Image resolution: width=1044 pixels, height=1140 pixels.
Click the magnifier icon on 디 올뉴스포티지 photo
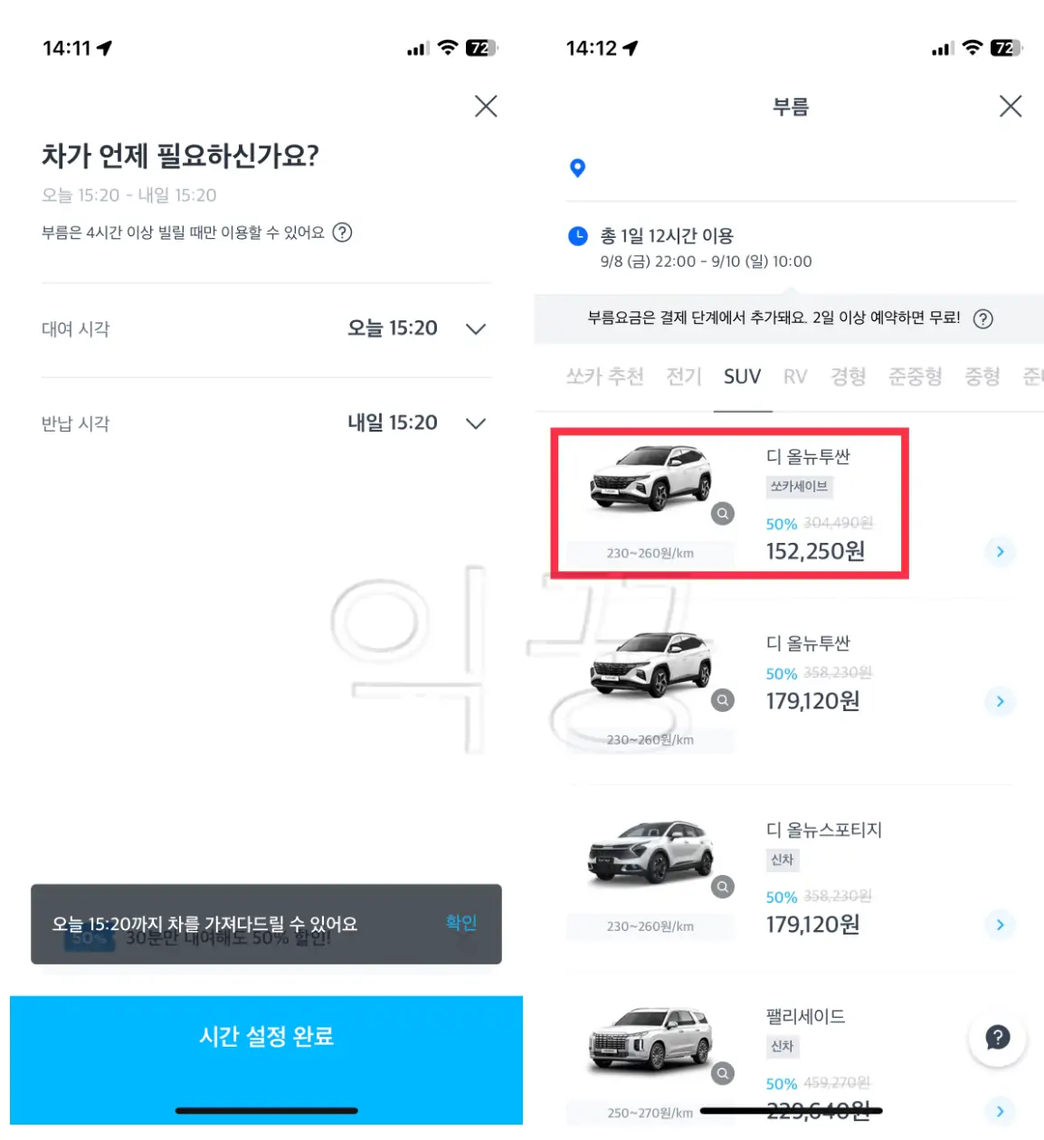722,888
